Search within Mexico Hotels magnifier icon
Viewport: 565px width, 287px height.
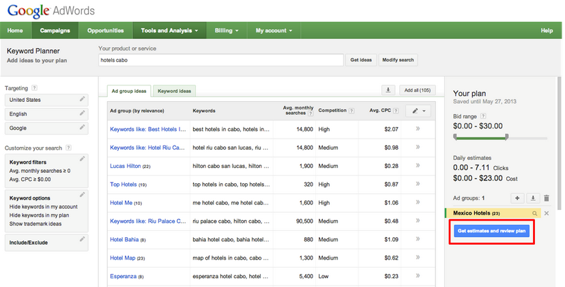click(535, 213)
